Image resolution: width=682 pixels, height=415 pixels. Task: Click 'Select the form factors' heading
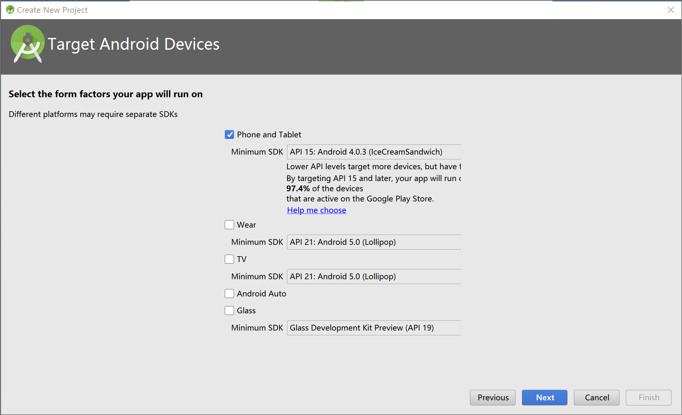106,94
